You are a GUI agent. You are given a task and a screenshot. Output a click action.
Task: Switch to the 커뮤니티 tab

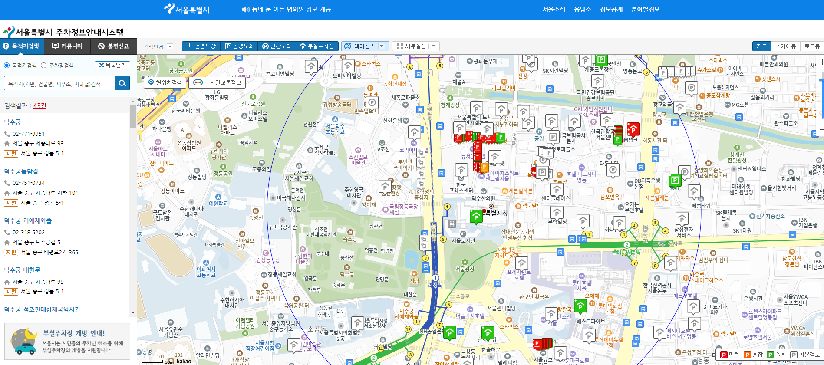point(68,46)
